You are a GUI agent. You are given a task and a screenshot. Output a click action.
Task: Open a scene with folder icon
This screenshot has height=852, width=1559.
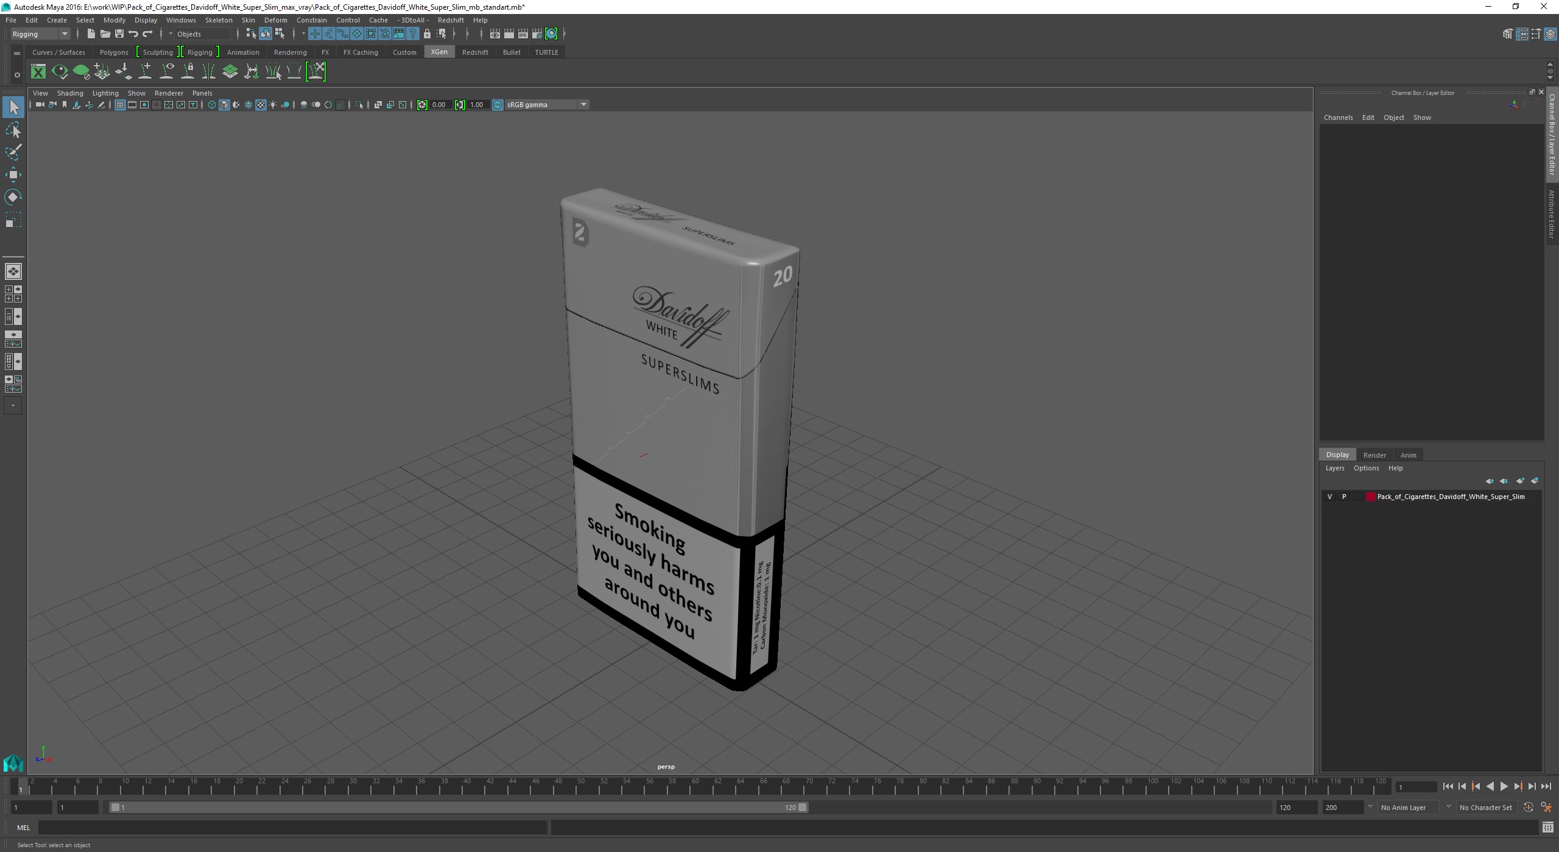pos(105,33)
